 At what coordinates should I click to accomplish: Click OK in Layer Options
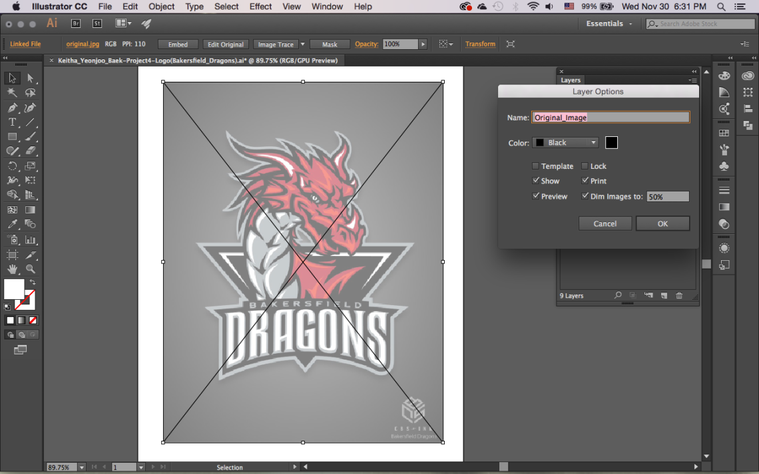tap(662, 223)
